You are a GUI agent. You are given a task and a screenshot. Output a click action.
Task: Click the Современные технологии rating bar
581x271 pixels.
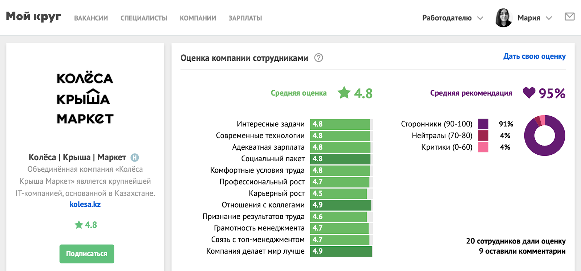[x=341, y=135]
